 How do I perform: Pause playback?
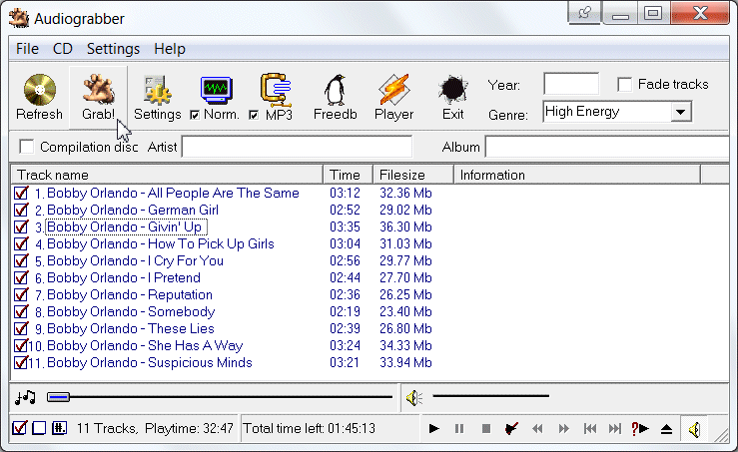pos(459,428)
